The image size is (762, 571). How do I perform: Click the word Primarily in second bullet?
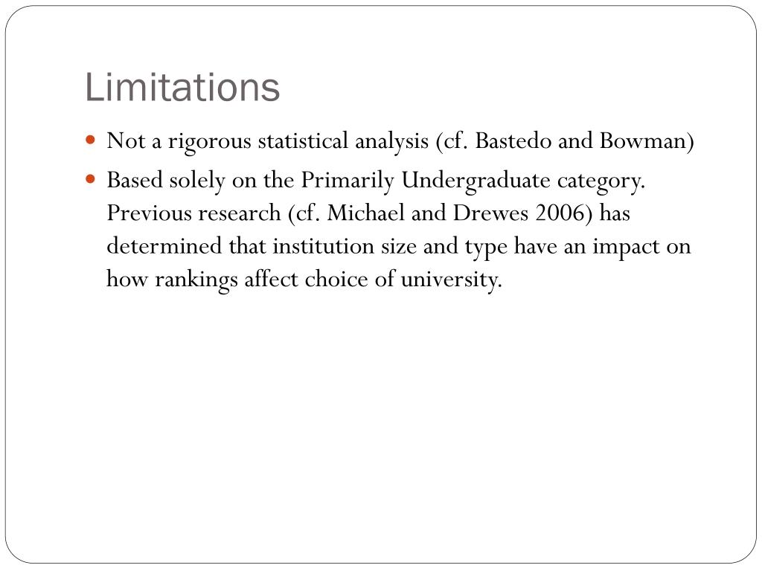tap(348, 181)
